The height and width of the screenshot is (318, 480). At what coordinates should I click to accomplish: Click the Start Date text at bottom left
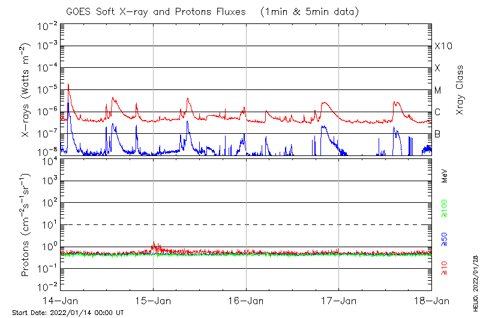pos(68,313)
